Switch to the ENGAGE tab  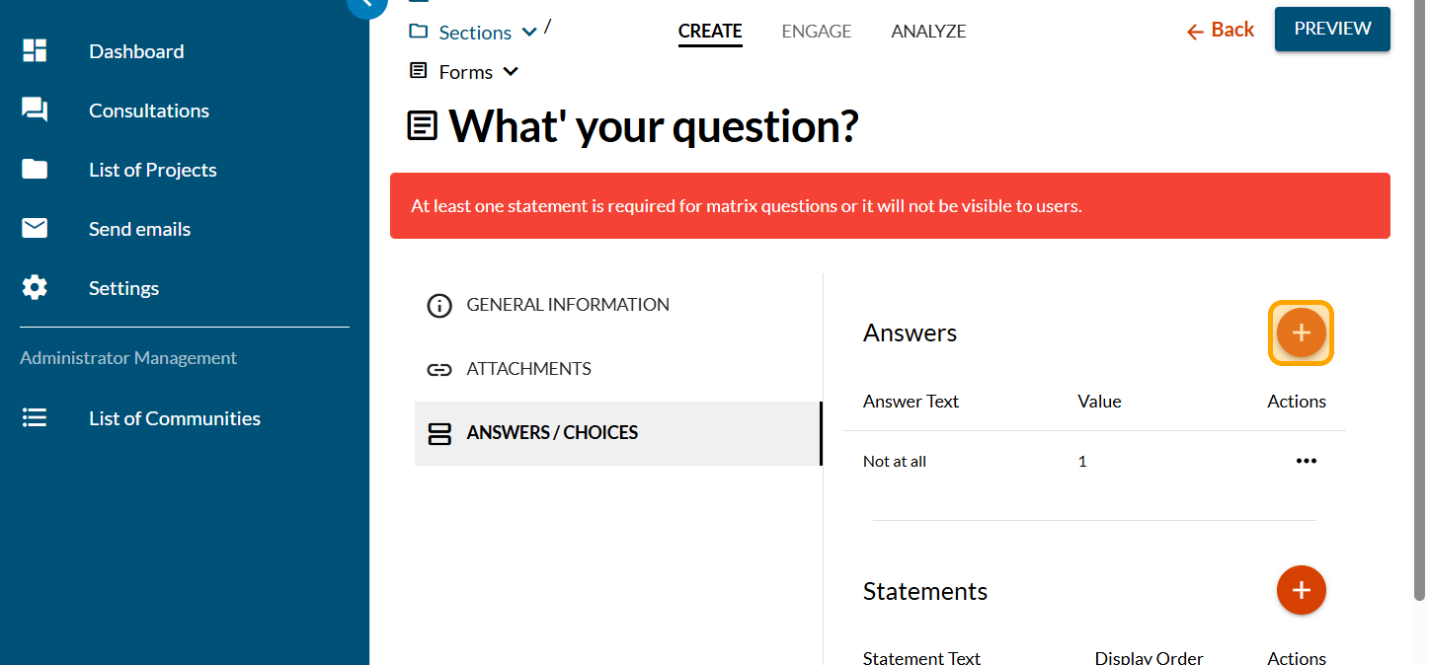coord(816,32)
